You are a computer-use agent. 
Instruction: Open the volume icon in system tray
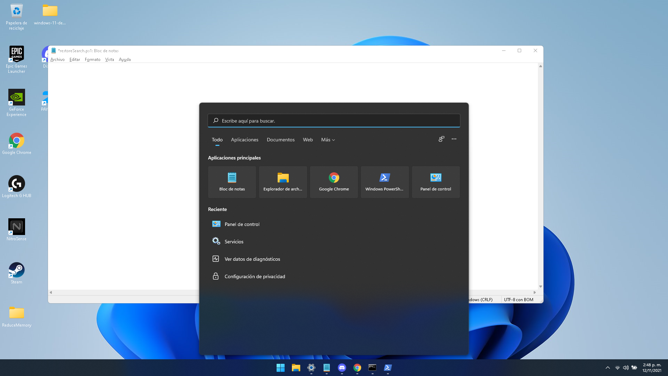point(627,368)
